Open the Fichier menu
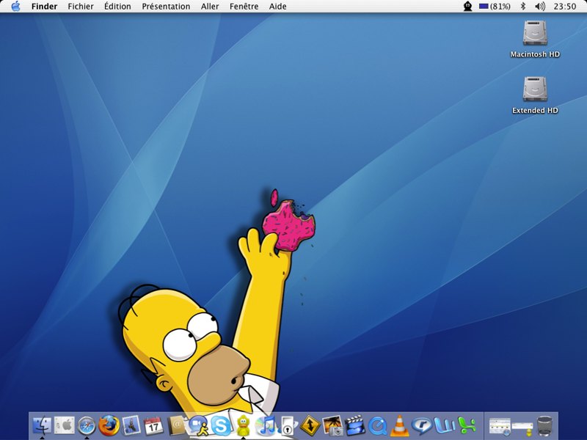 (81, 7)
